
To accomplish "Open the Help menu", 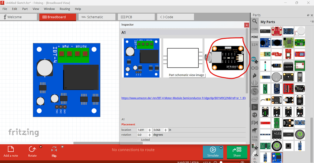I will [78, 9].
